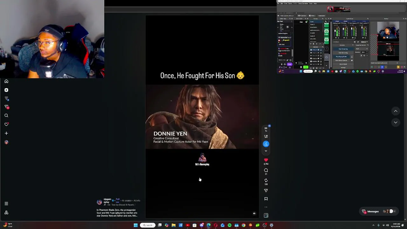Click the plus upload icon in sidebar
Viewport: 407px width, 229px height.
[x=6, y=133]
